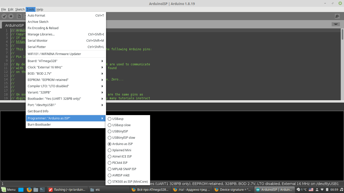344x193 pixels.
Task: Select USBasp programmer
Action: pos(128,119)
